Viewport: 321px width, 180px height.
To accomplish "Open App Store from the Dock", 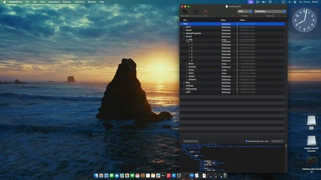I will tap(174, 175).
